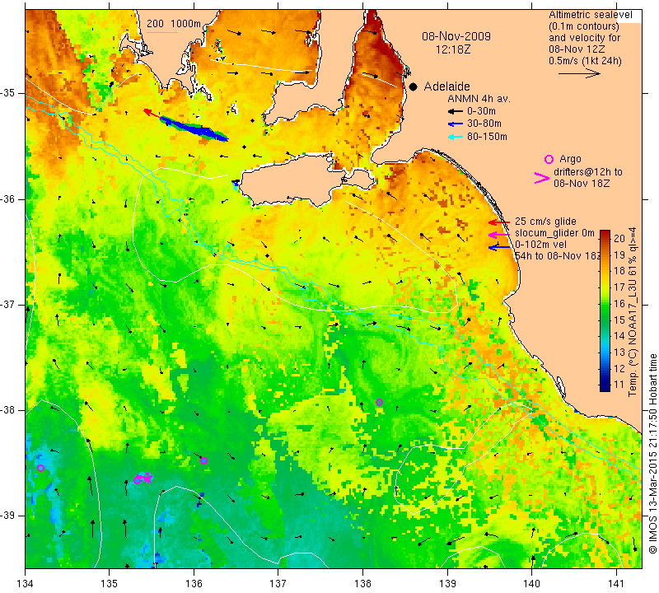Click the 80-150m depth label
The height and width of the screenshot is (593, 659).
pos(487,137)
